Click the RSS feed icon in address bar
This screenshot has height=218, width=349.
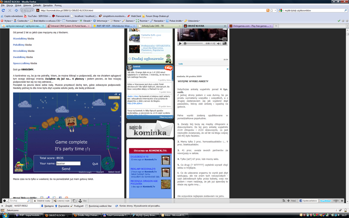(x=268, y=10)
